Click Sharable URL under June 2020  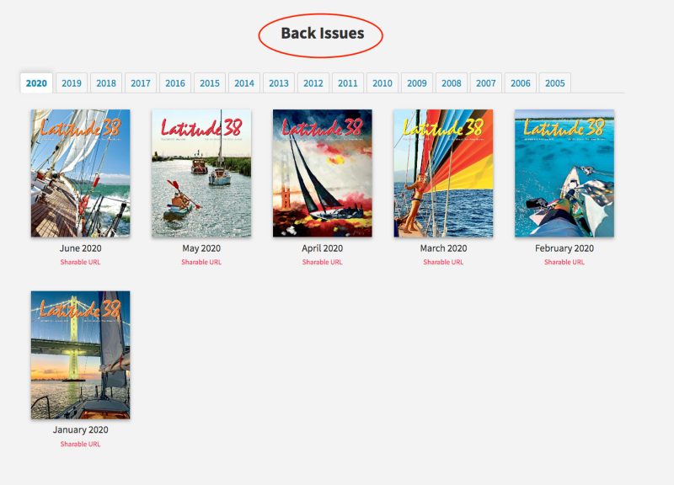tap(80, 262)
